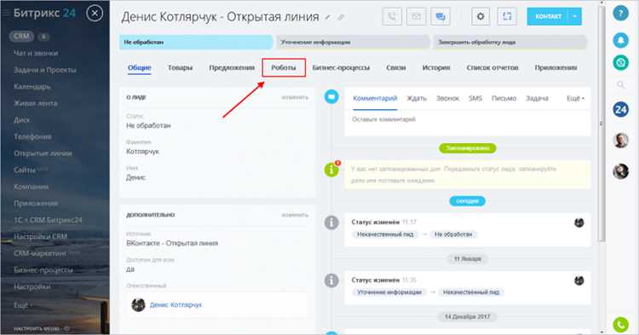Image resolution: width=639 pixels, height=335 pixels.
Task: Open Чат и звонки in left menu
Action: pos(36,53)
